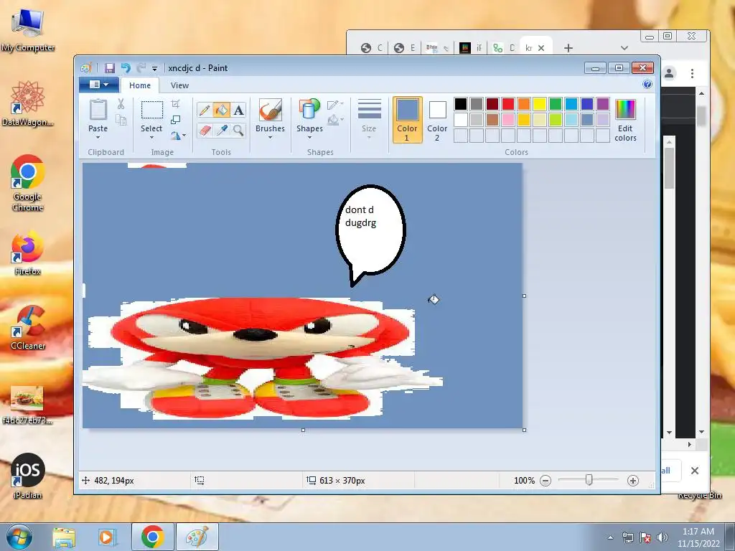Expand the Rotate or flip dropdown
Screen dimensions: 735x551
point(178,136)
